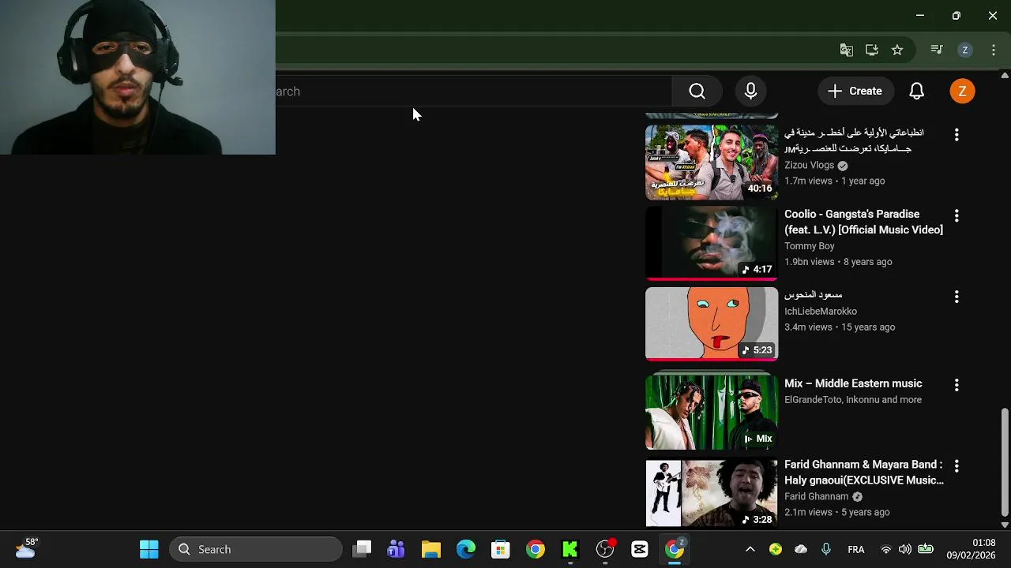Screen dimensions: 1011x568
Task: Go to the Farid Ghannam channel name
Action: coord(816,496)
